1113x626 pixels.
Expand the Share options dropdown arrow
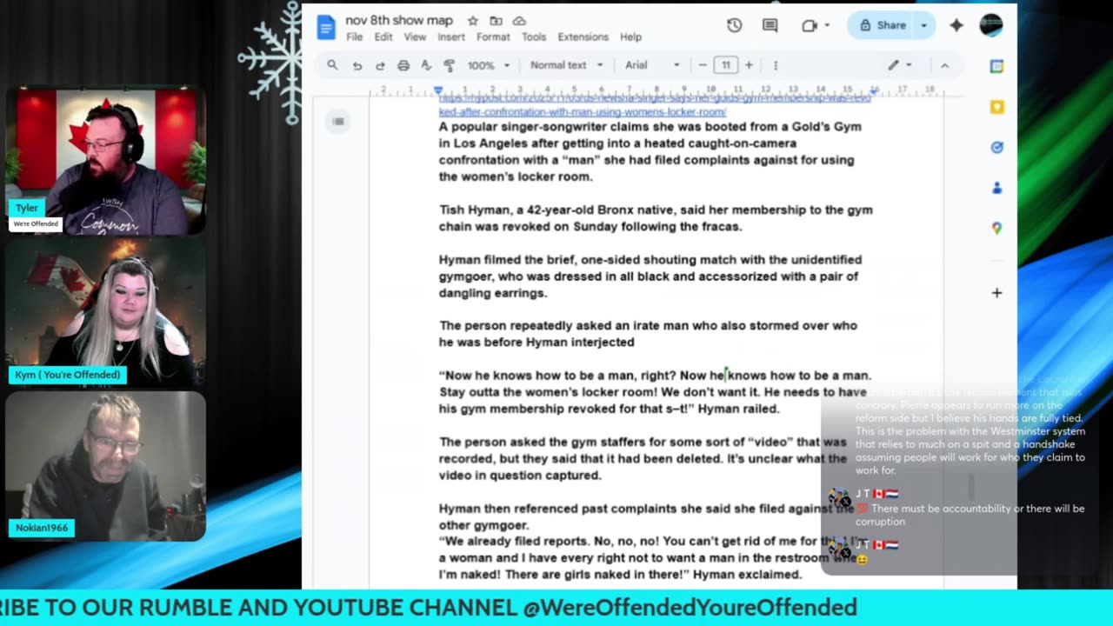pyautogui.click(x=924, y=25)
